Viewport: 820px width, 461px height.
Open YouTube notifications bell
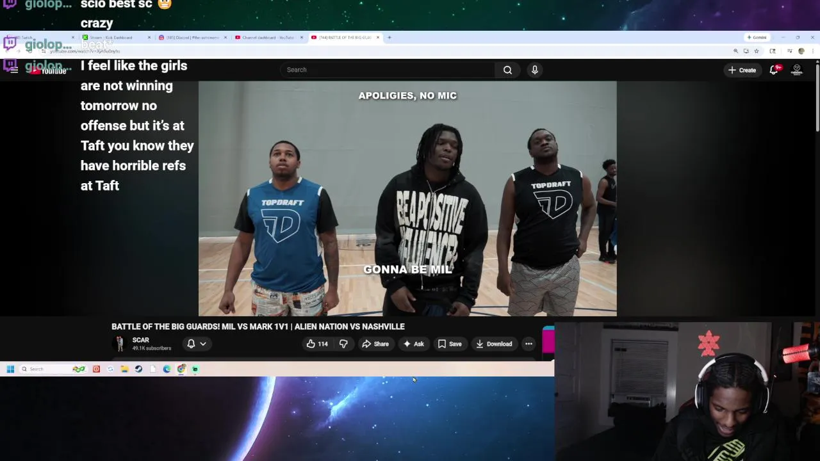tap(774, 70)
